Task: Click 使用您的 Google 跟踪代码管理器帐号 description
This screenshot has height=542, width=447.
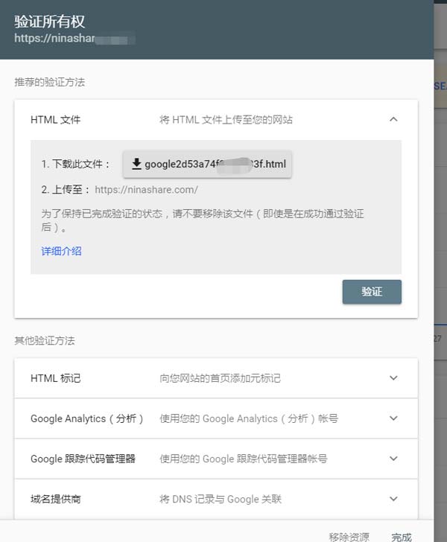Action: [243, 459]
